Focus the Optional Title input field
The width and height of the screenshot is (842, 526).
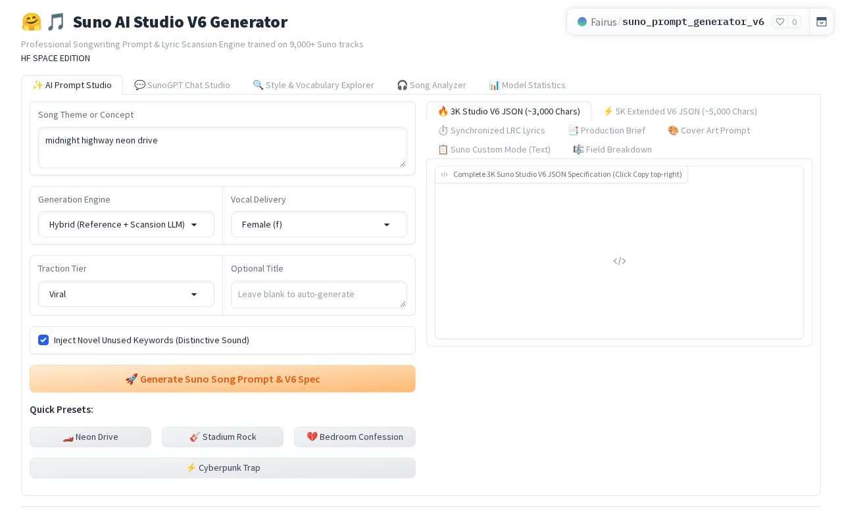click(319, 295)
